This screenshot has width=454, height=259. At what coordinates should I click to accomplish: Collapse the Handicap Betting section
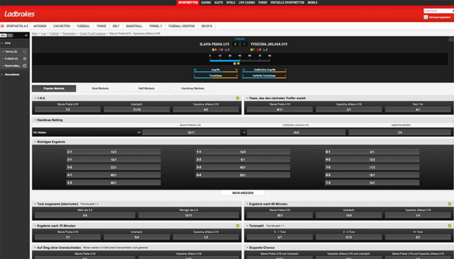(x=35, y=120)
